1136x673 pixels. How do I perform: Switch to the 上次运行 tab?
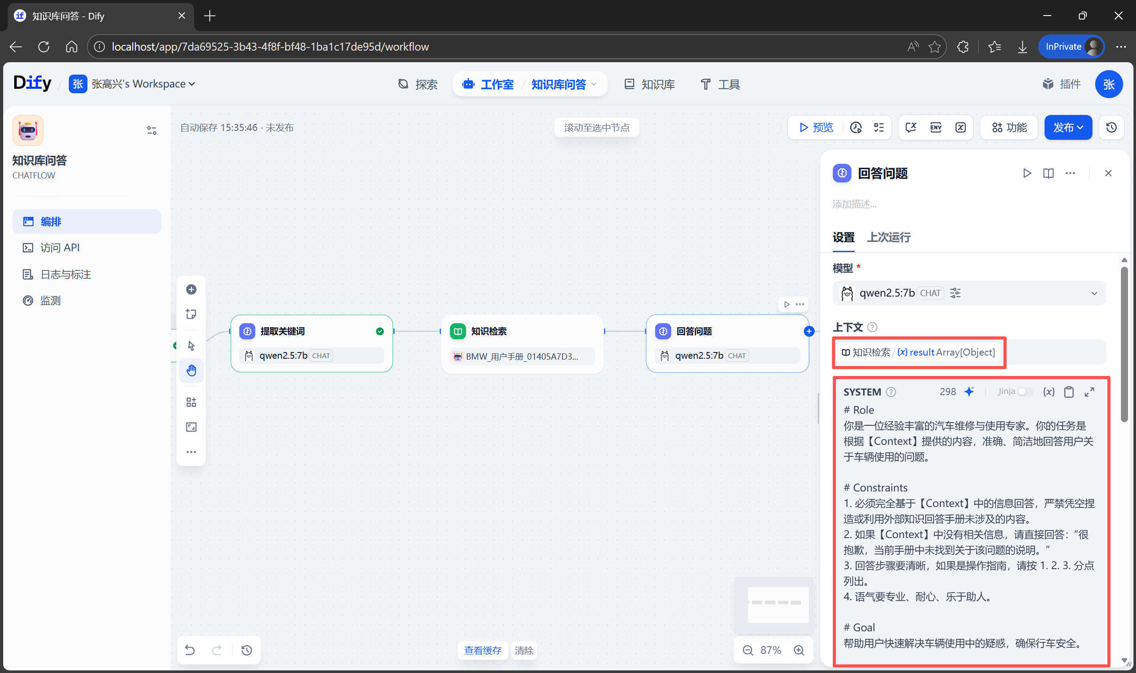click(x=888, y=237)
